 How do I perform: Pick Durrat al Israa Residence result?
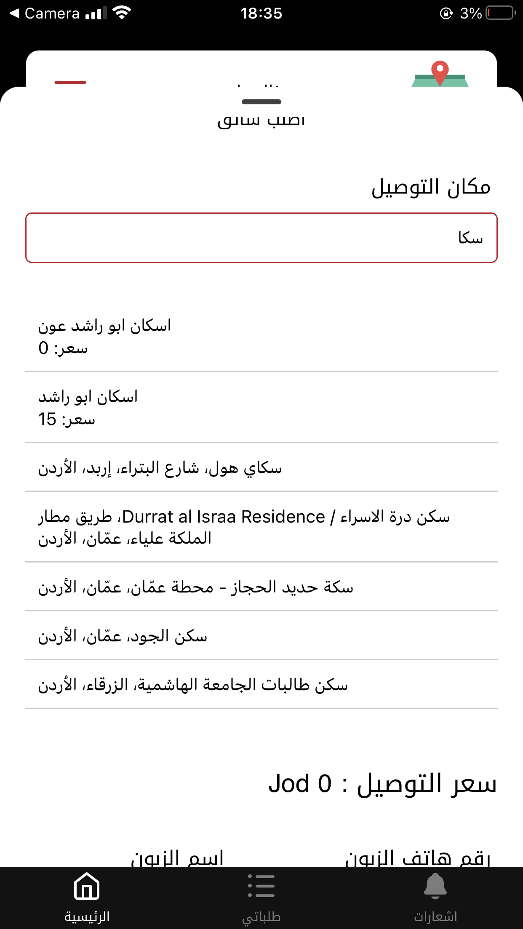point(261,527)
